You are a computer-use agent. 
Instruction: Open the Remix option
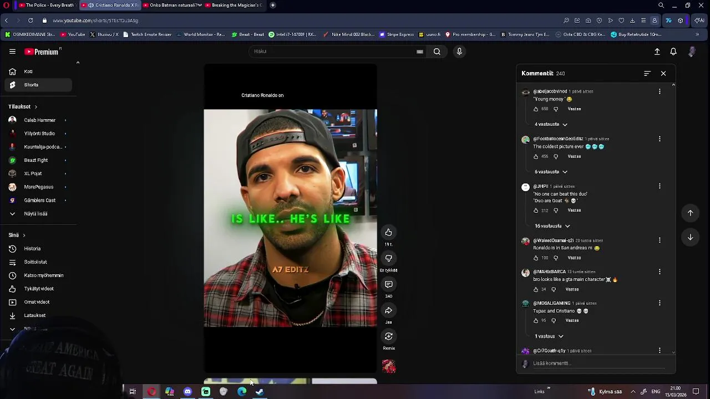(x=388, y=336)
